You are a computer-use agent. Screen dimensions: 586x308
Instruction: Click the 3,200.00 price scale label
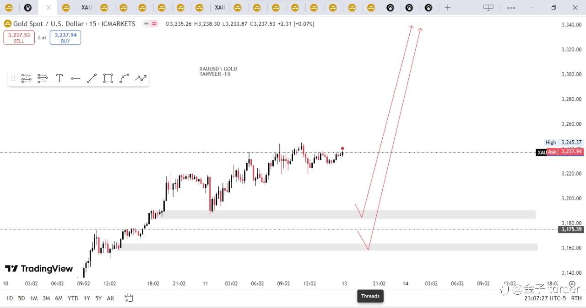point(571,198)
